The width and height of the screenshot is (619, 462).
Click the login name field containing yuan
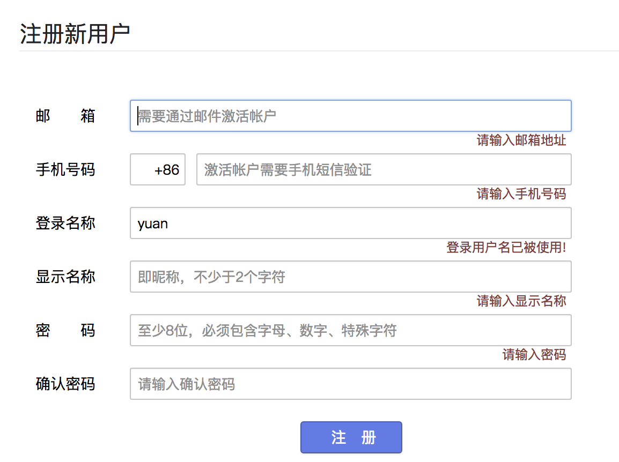pyautogui.click(x=351, y=223)
